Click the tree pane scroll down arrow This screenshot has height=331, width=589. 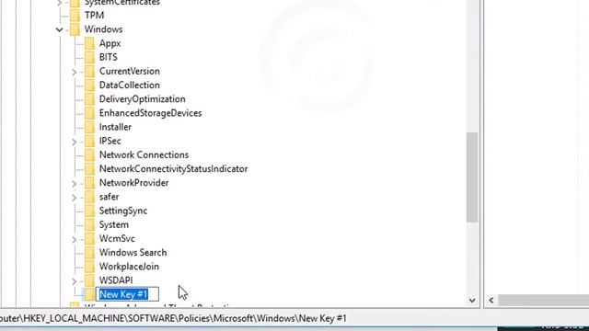[472, 301]
